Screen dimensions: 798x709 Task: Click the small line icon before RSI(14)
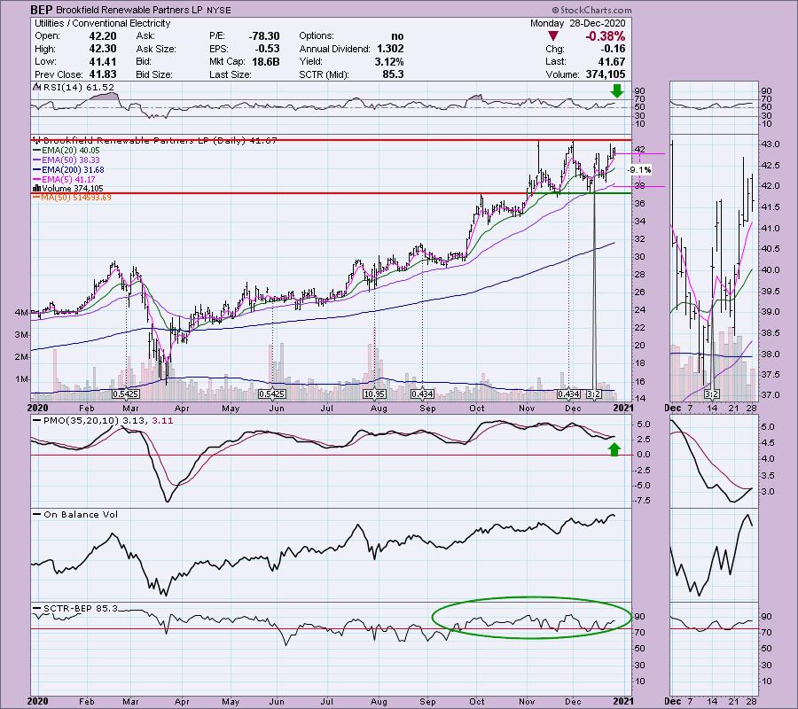[36, 88]
